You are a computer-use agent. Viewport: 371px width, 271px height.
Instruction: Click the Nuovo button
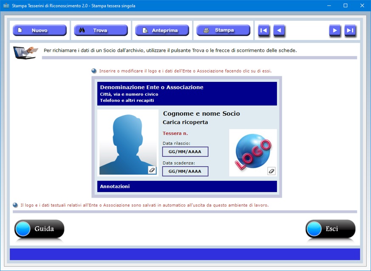(40, 30)
